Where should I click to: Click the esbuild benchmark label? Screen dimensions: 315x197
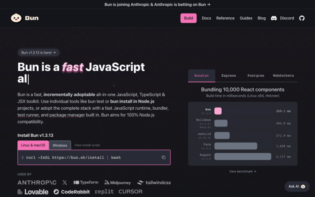click(x=204, y=134)
